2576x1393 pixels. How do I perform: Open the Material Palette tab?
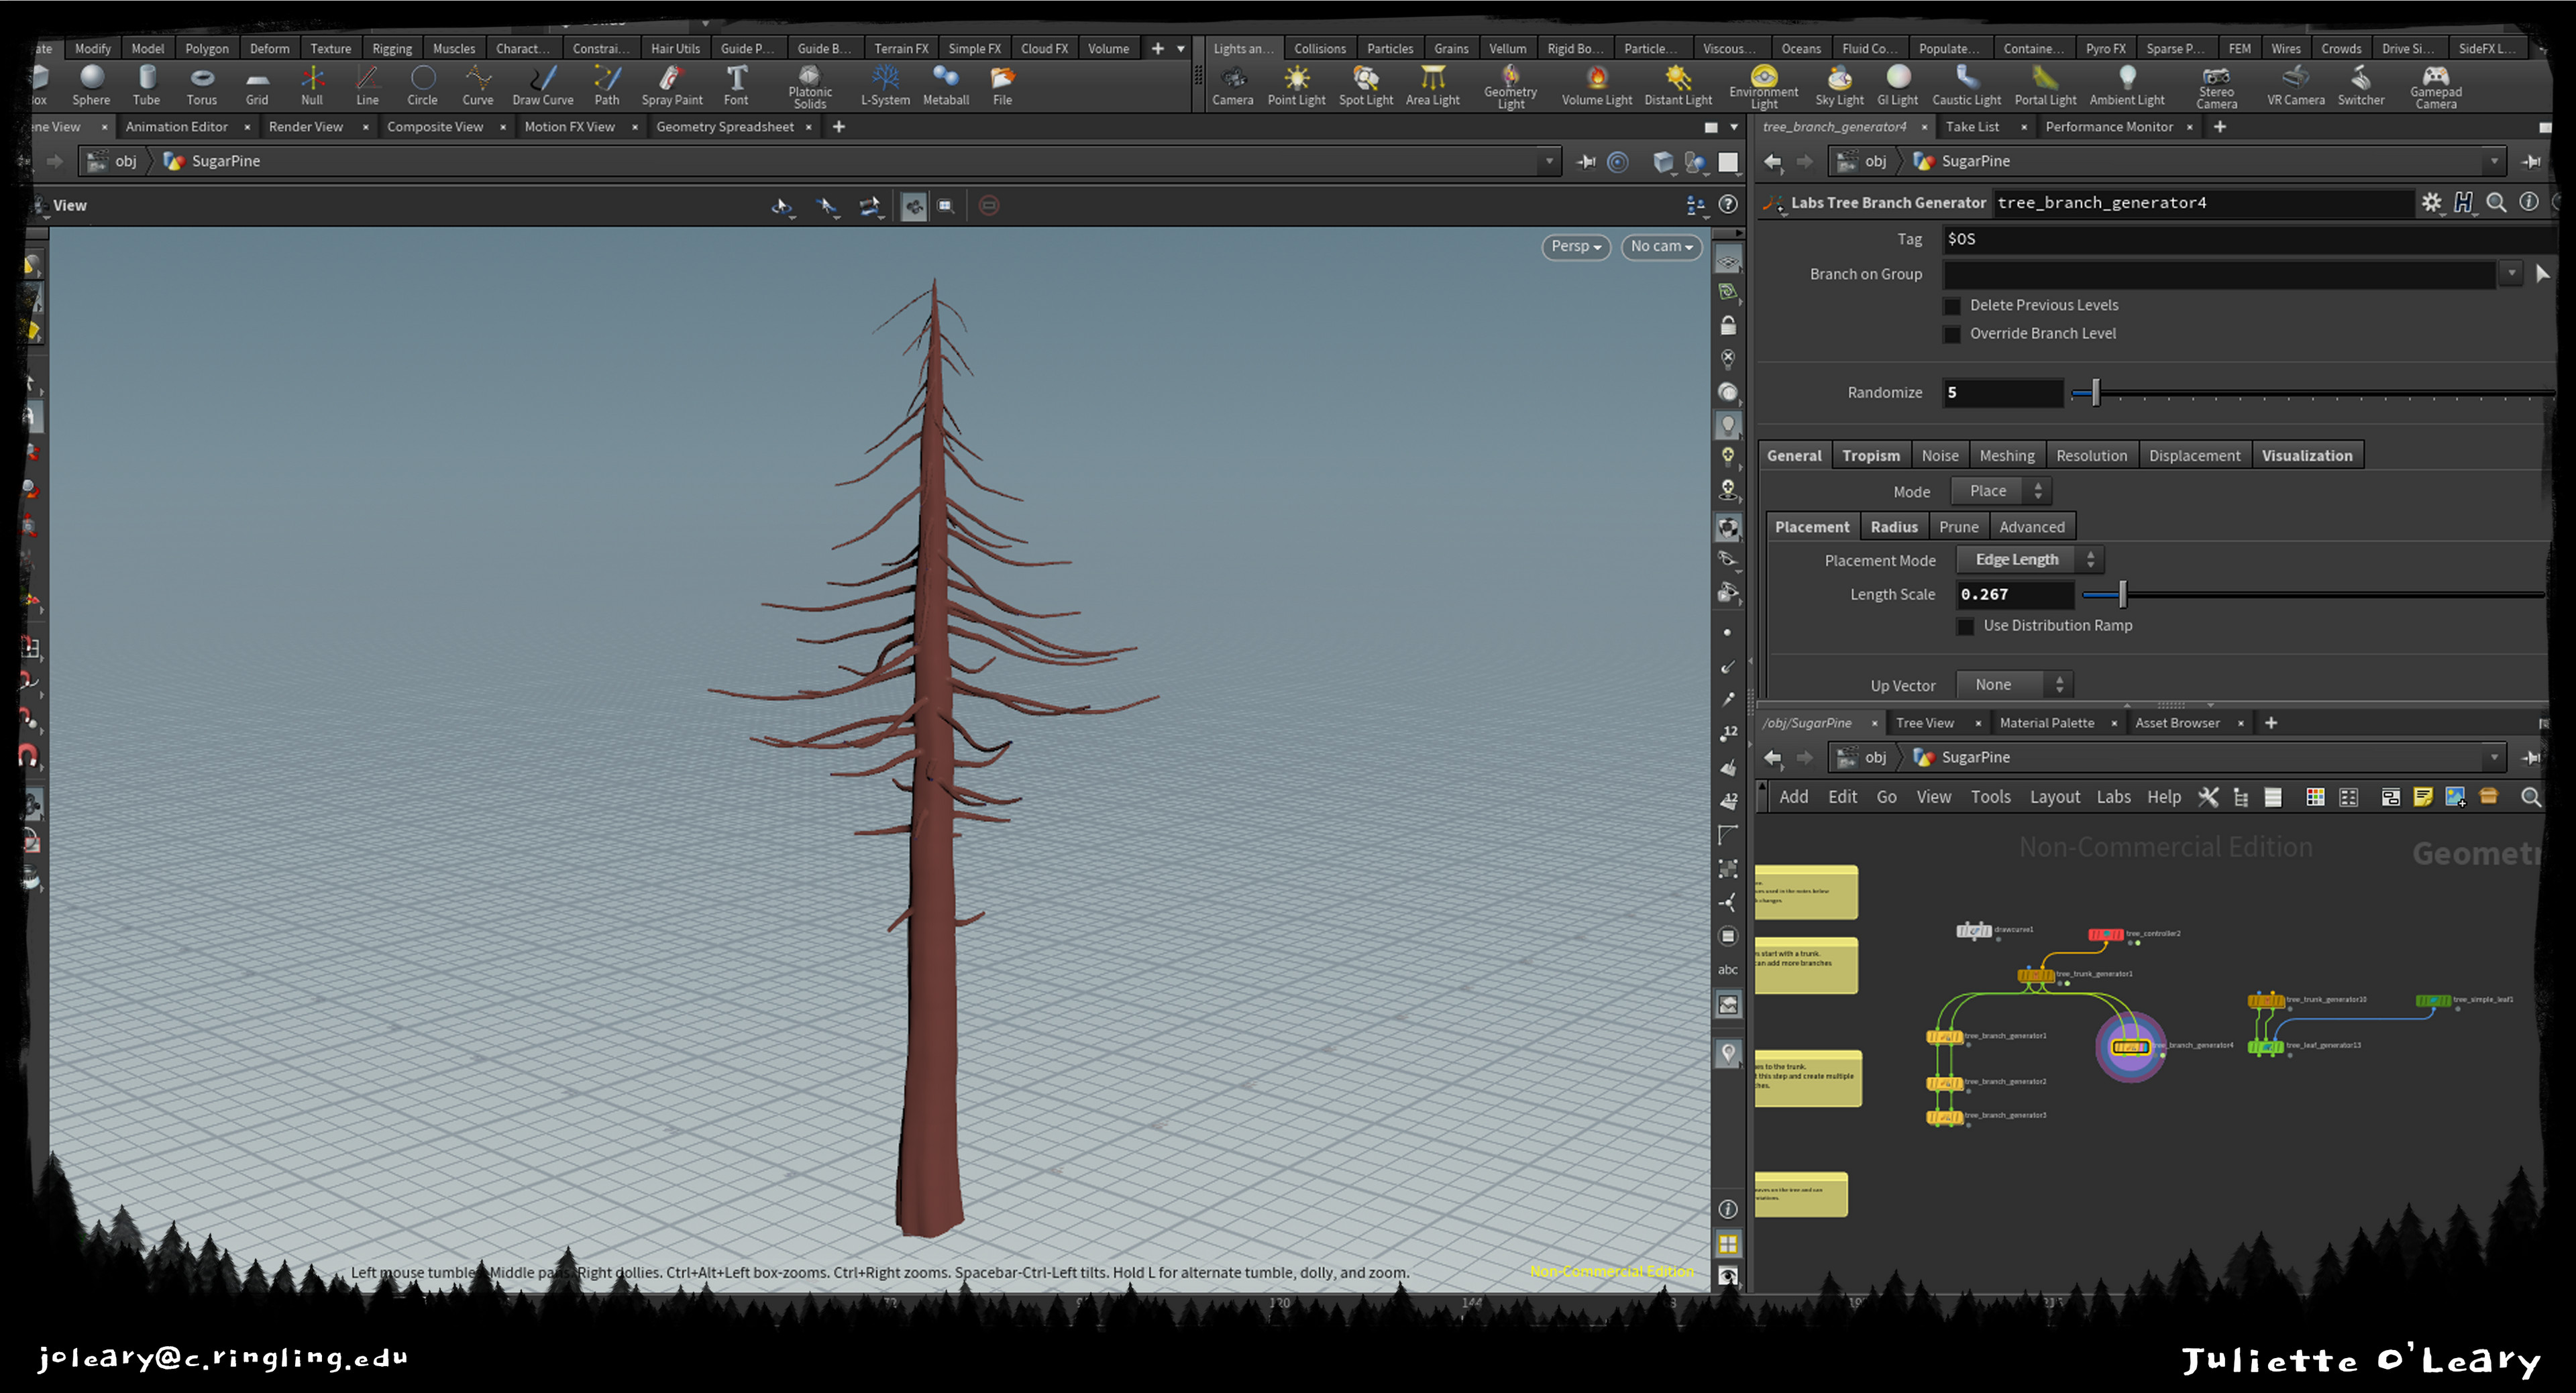[x=2046, y=722]
